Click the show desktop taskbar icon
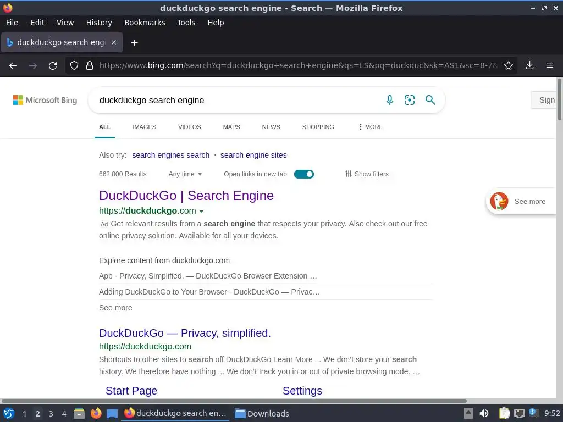Image resolution: width=563 pixels, height=422 pixels. pos(112,414)
